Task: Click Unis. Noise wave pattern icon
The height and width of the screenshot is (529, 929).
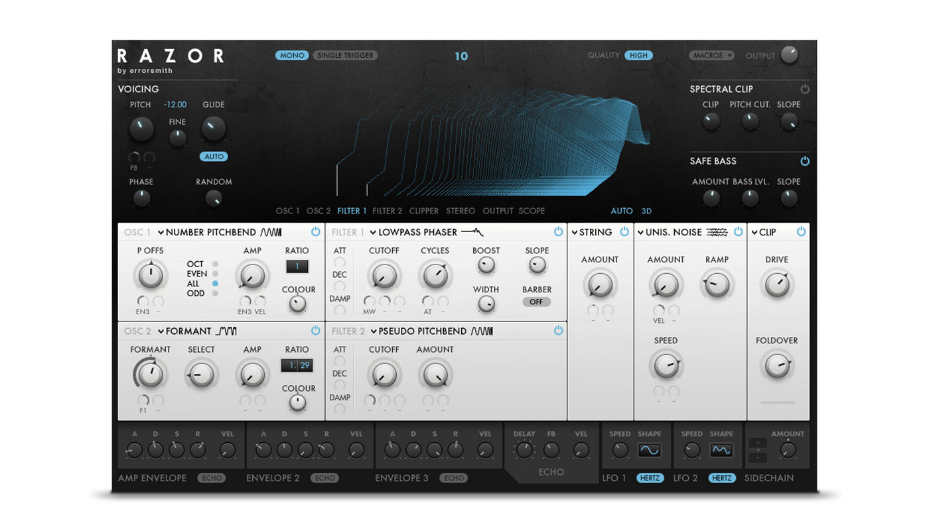Action: [717, 232]
